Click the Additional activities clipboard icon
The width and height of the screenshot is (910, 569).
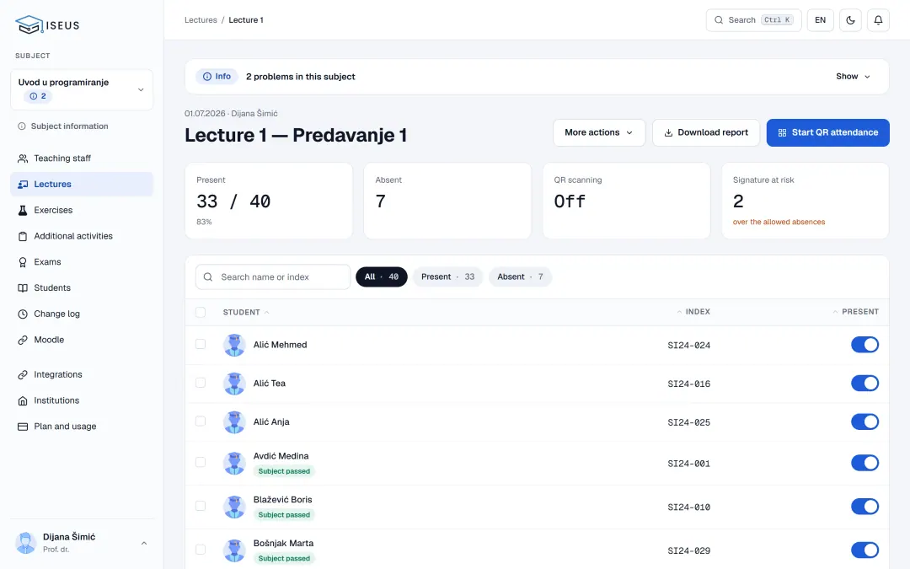click(23, 236)
